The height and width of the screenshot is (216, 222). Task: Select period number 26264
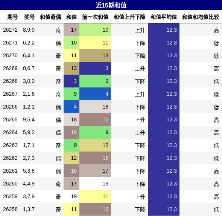[10, 132]
